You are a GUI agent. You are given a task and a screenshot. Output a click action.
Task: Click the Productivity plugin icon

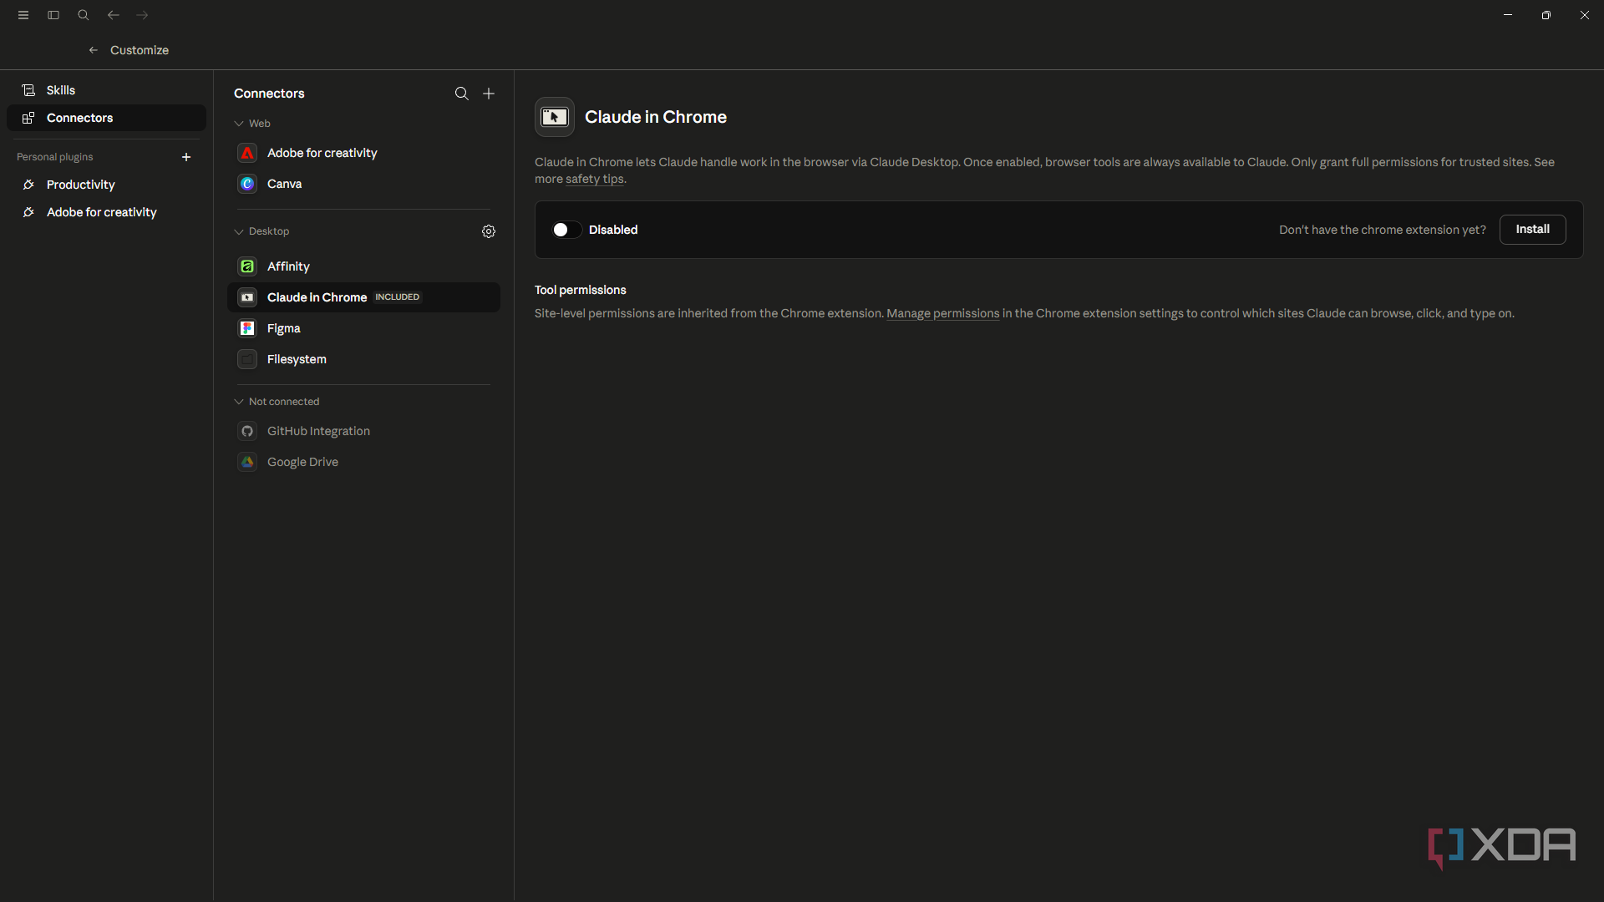pyautogui.click(x=28, y=185)
